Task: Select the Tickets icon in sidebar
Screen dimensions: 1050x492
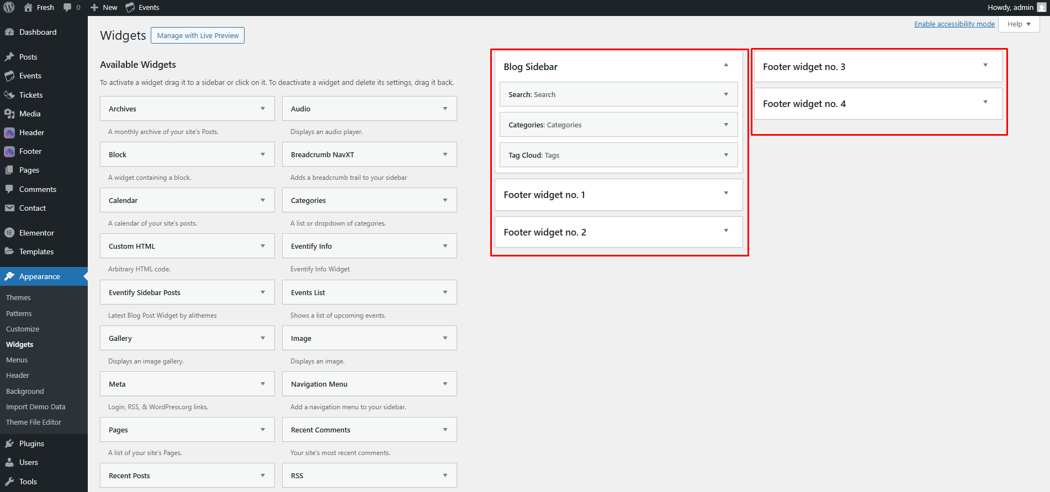Action: pyautogui.click(x=9, y=95)
